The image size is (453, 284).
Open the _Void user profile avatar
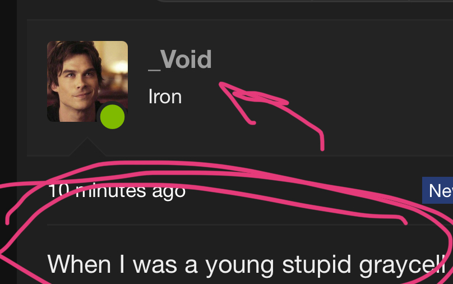pyautogui.click(x=87, y=81)
